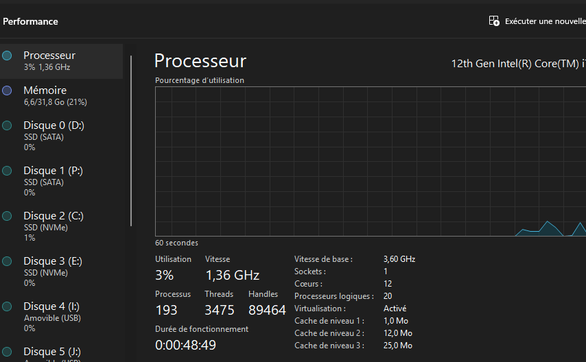Image resolution: width=586 pixels, height=362 pixels.
Task: Open Disque 2 (C:) via its icon
Action: (7, 216)
